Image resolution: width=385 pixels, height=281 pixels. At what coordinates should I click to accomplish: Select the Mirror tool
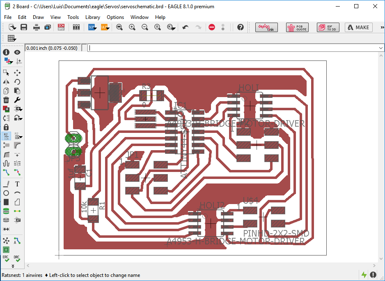coord(6,82)
